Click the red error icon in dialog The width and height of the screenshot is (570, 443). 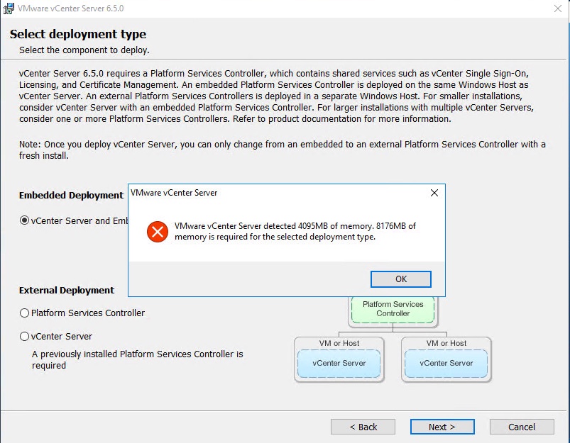157,231
